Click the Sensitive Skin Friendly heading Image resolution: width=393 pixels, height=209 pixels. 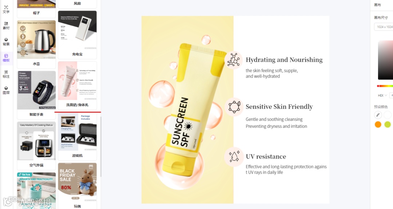point(279,107)
